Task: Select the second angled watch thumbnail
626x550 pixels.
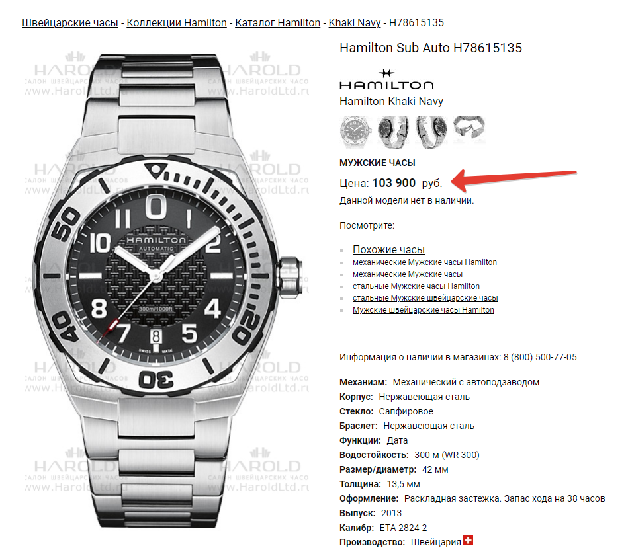Action: pos(393,131)
